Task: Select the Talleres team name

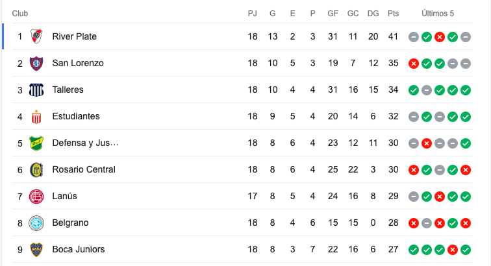Action: pyautogui.click(x=68, y=90)
